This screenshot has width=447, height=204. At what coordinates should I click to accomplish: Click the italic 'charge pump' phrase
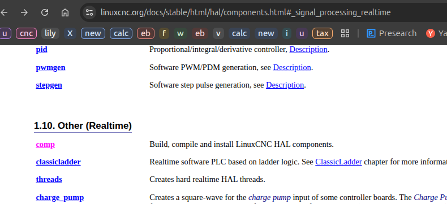(269, 197)
